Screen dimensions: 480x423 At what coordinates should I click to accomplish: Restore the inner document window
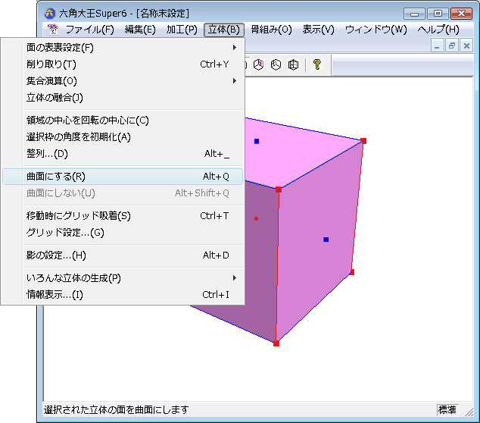point(451,46)
